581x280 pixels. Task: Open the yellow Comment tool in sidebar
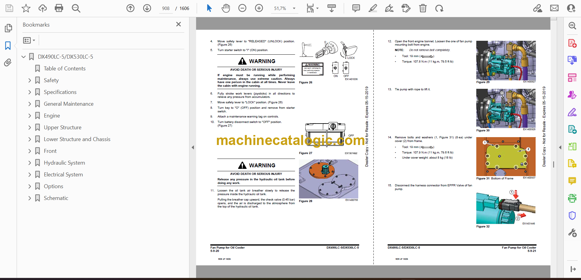point(572,181)
